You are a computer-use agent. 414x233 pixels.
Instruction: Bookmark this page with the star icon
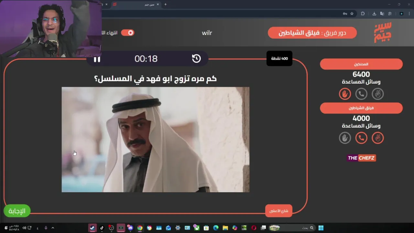352,14
